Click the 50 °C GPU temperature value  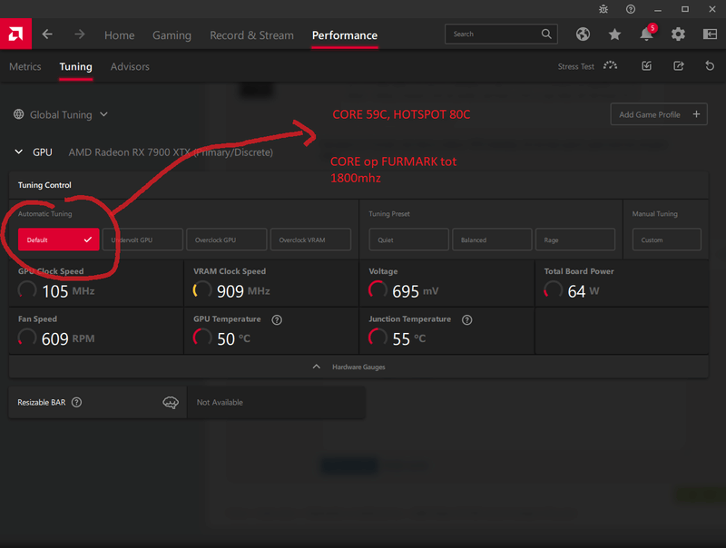tap(233, 338)
